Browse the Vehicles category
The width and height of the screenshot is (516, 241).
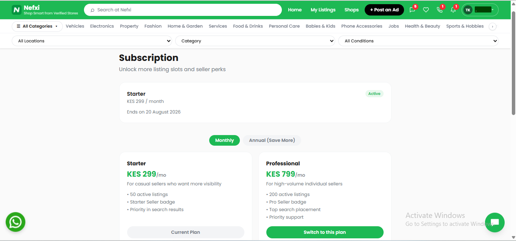point(75,26)
